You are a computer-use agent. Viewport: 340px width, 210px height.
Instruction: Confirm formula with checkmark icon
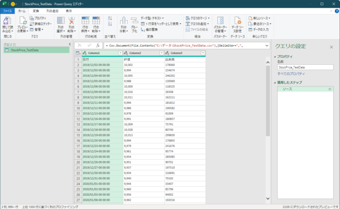pos(89,46)
